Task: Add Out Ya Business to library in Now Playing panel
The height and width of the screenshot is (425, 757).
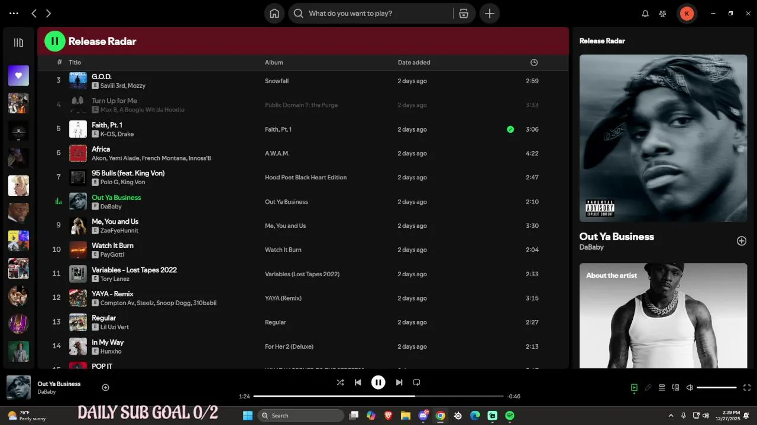Action: [742, 241]
